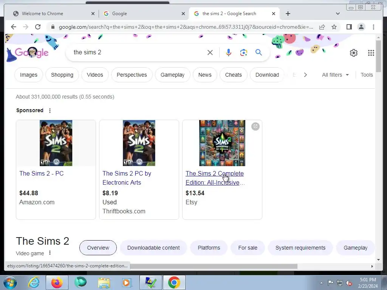Viewport: 387px width, 290px height.
Task: Open the taskbar clock showing 5:01 PM
Action: point(368,283)
